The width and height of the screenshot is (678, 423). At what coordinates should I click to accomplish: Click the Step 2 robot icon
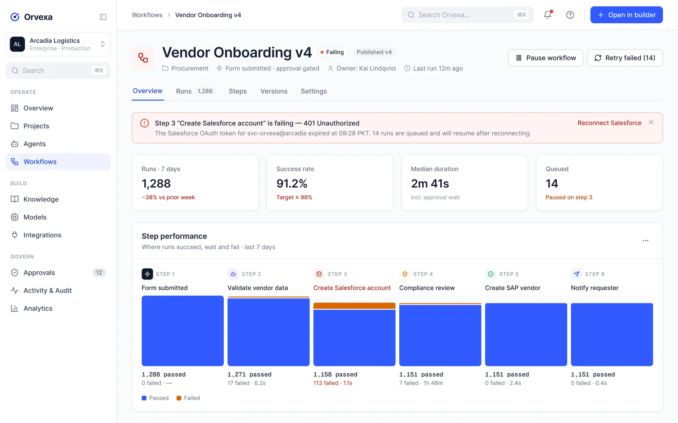233,274
